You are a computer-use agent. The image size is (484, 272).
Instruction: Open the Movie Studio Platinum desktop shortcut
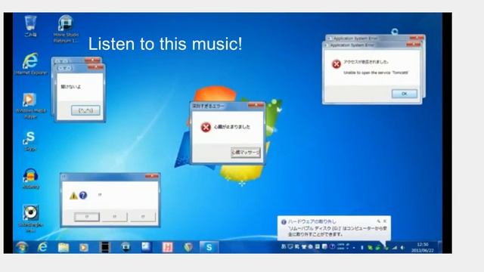pyautogui.click(x=66, y=29)
